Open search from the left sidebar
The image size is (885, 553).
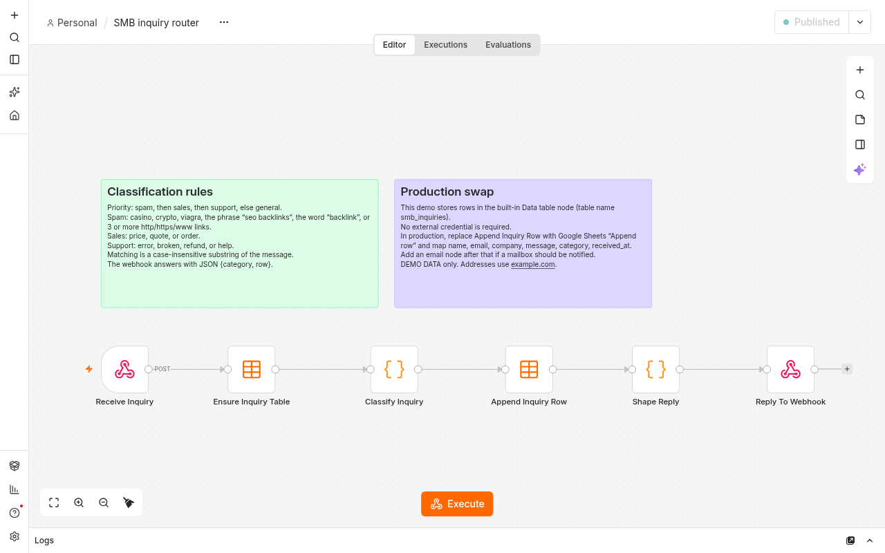point(15,37)
